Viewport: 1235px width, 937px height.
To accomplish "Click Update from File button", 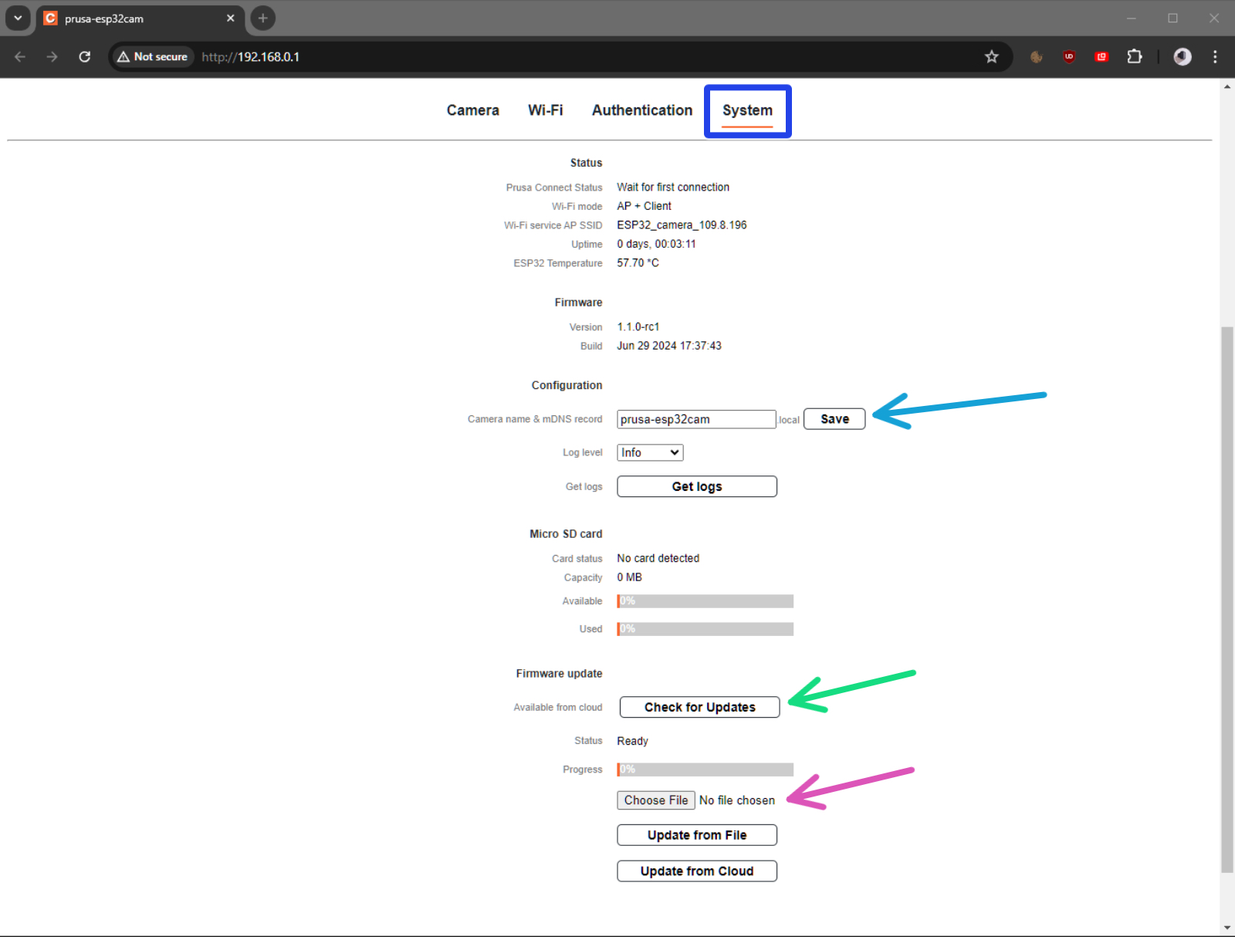I will (x=697, y=835).
